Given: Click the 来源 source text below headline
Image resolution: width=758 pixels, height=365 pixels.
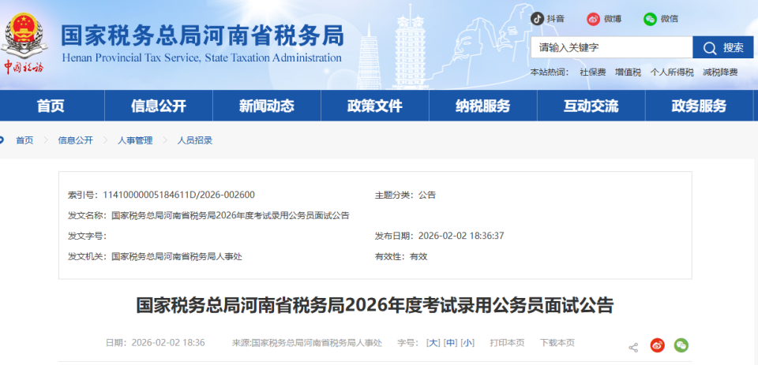Looking at the screenshot, I should pos(307,343).
